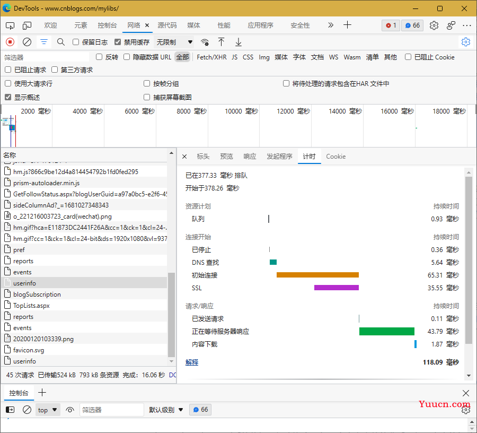
Task: Open the three-dots more options menu
Action: click(466, 25)
